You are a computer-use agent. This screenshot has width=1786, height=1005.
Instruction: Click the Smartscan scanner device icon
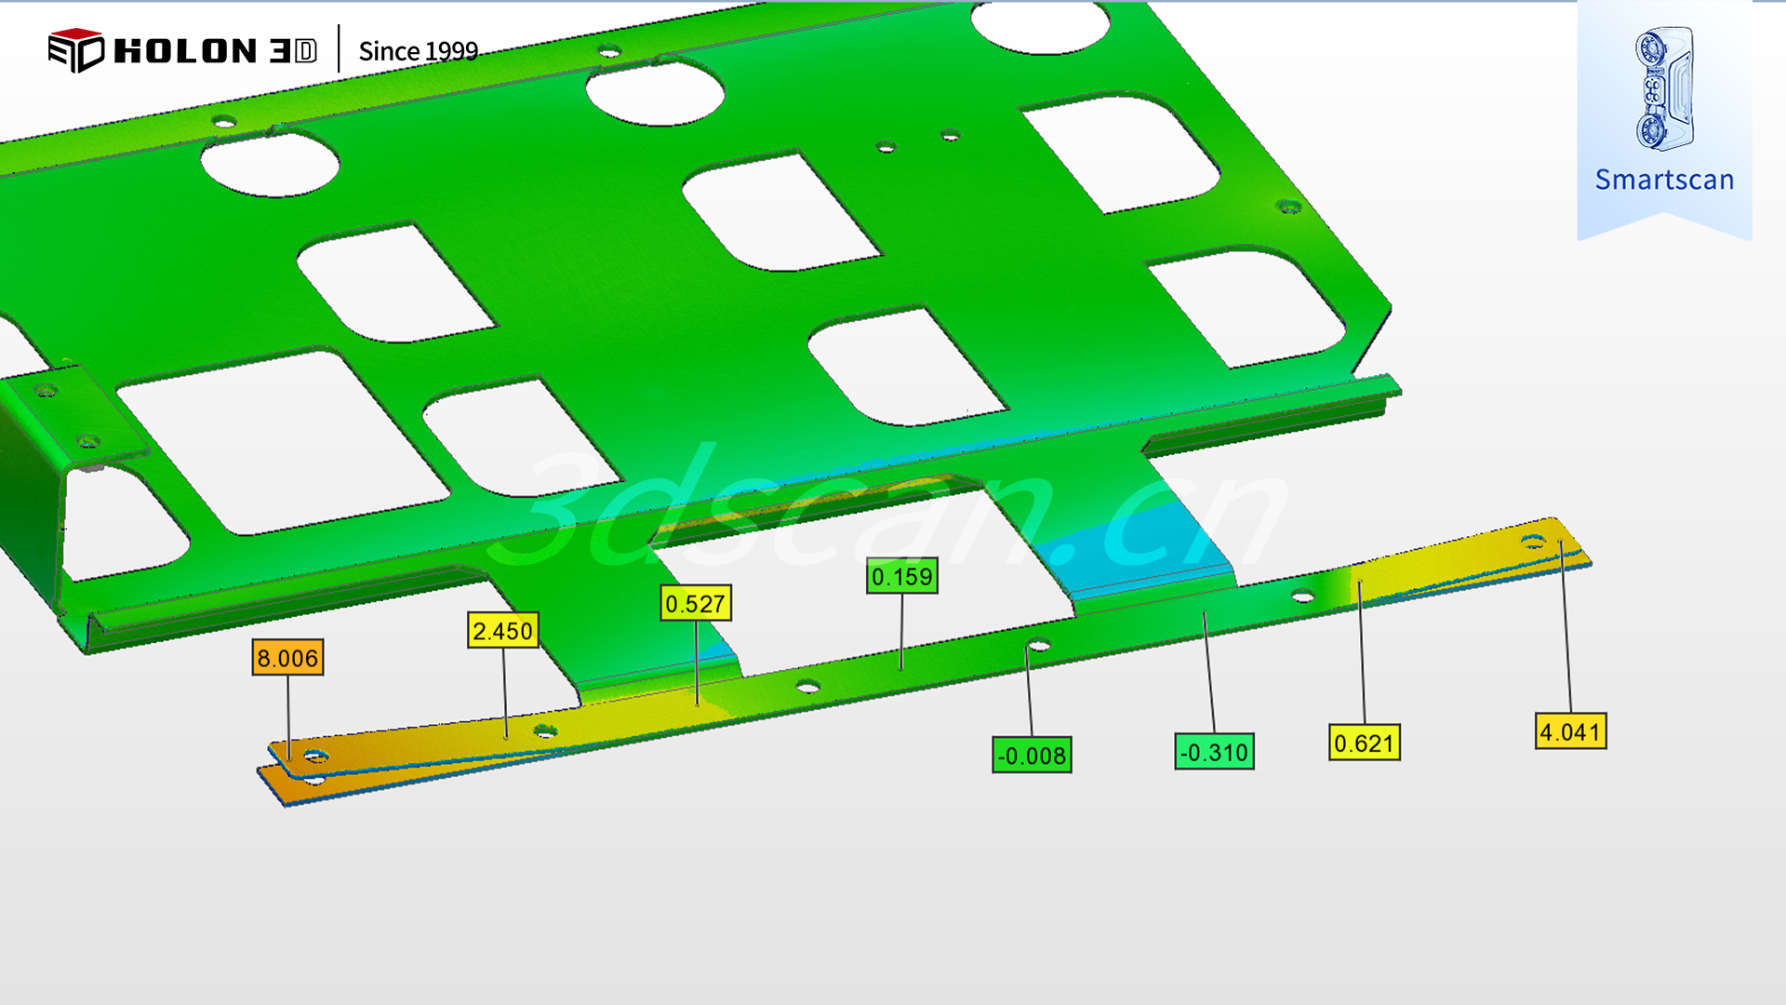coord(1664,89)
